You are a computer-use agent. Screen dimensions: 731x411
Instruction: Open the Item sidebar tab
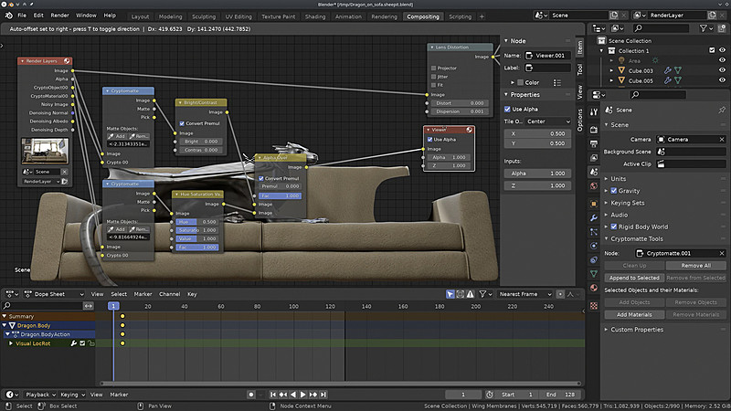(580, 47)
